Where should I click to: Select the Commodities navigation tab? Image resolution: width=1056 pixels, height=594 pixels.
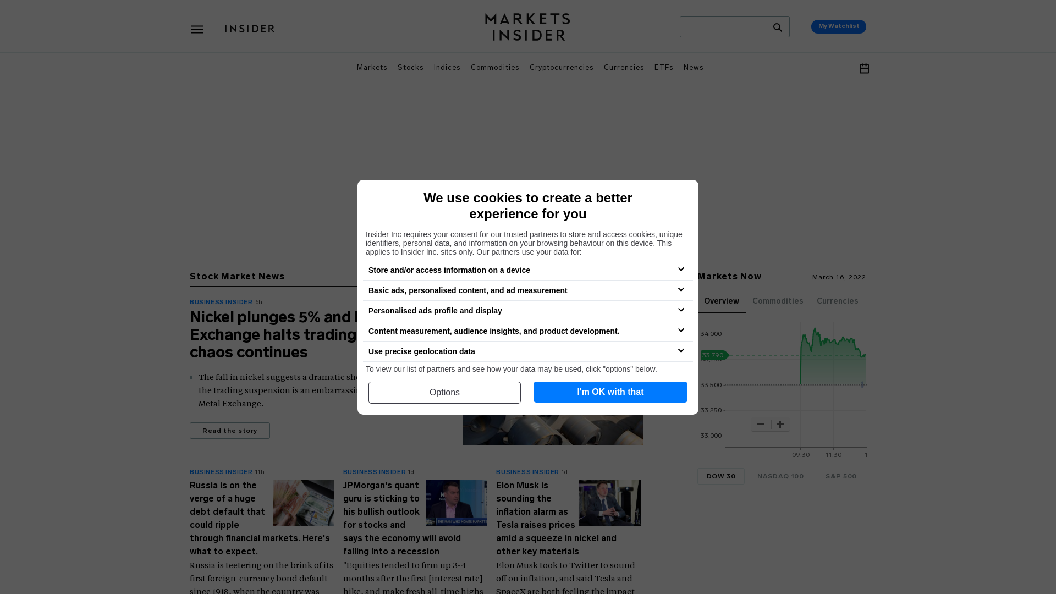[494, 67]
